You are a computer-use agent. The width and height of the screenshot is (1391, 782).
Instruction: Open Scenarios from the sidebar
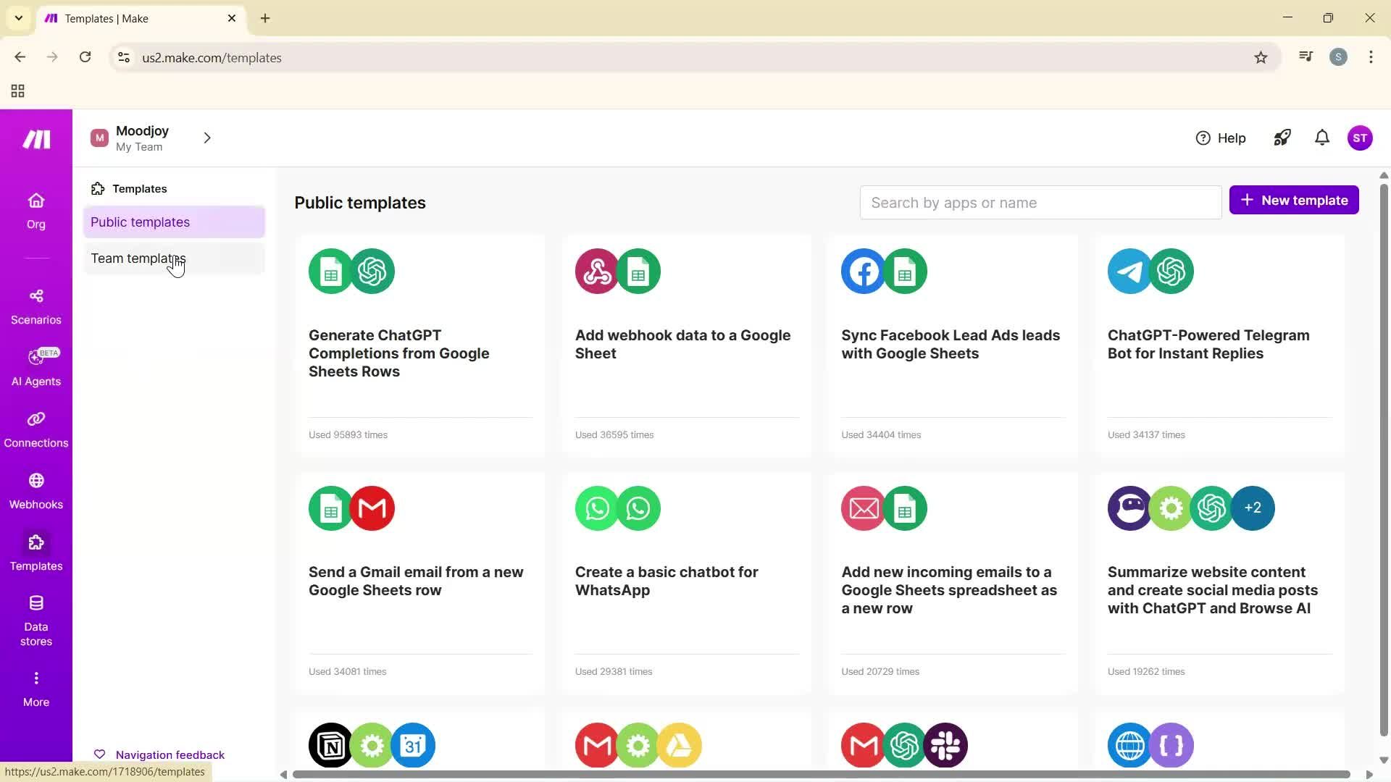pos(35,306)
